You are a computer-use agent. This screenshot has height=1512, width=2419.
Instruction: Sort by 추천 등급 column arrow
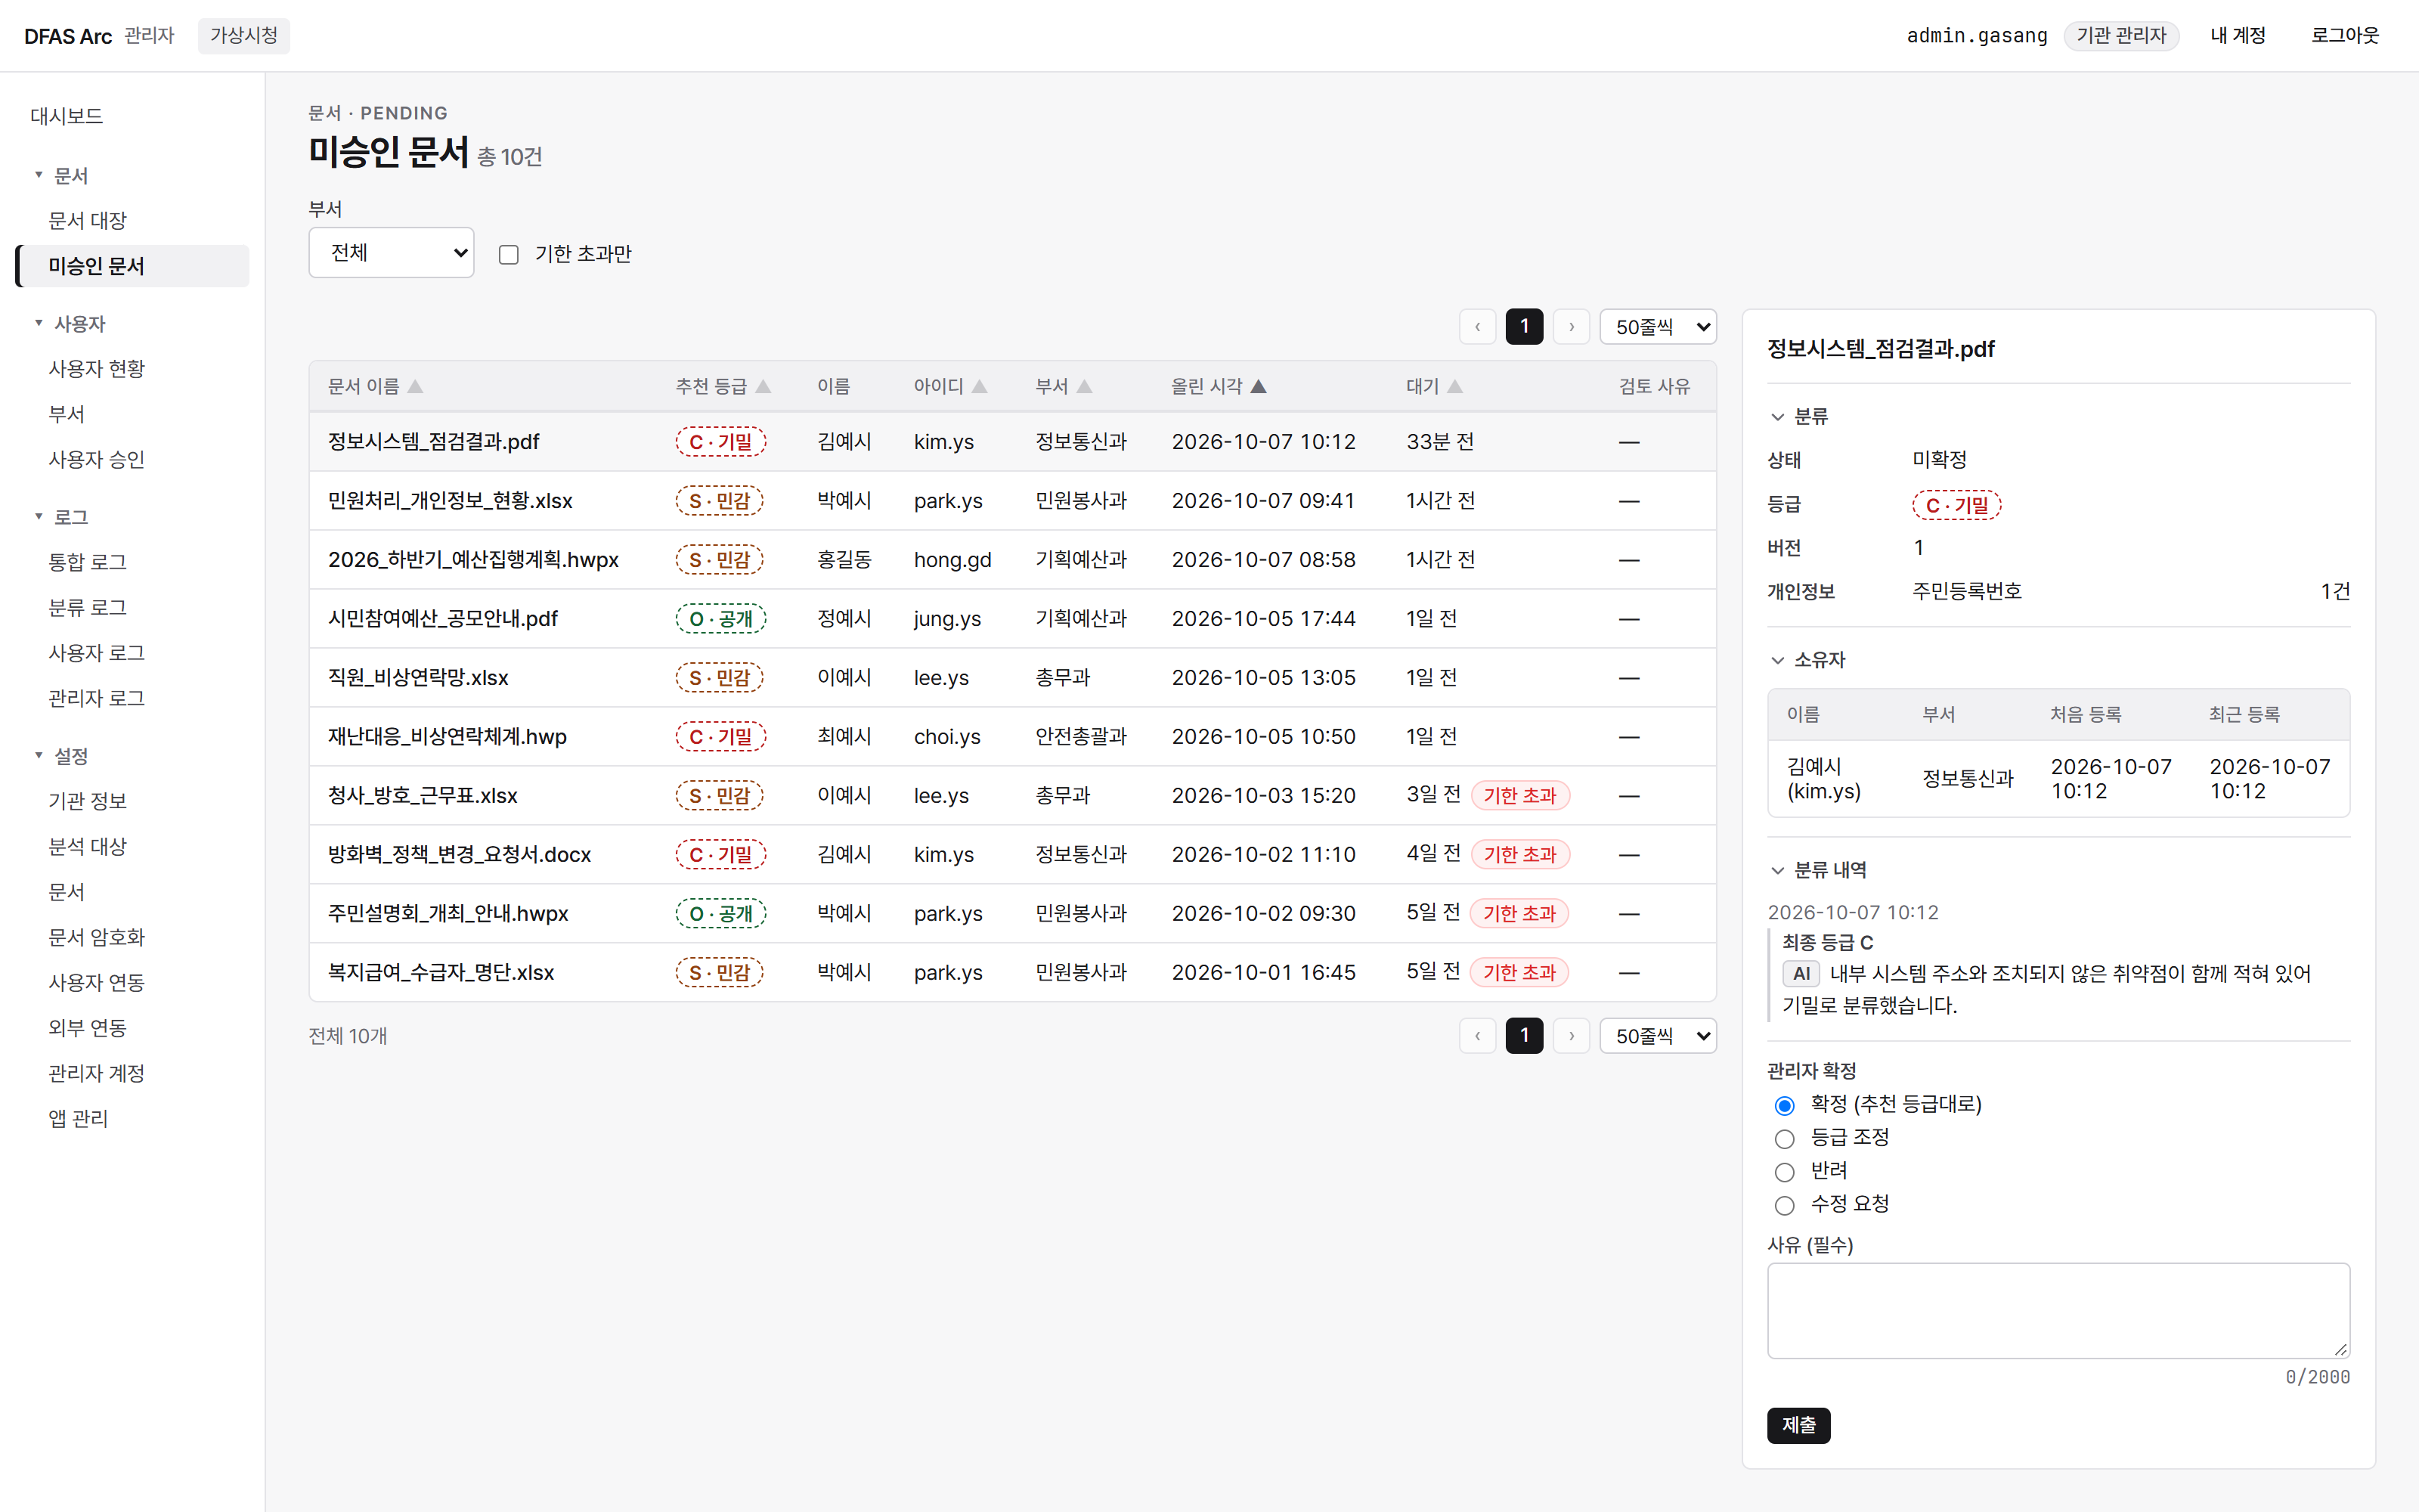763,386
